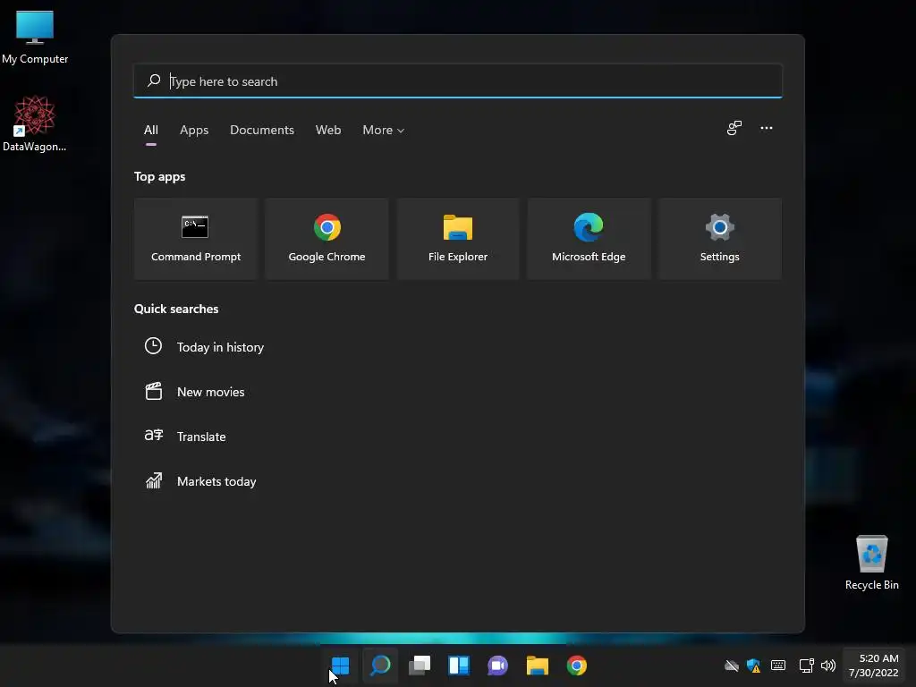Open Windows Security tray icon
Viewport: 916px width, 687px height.
[x=753, y=666]
